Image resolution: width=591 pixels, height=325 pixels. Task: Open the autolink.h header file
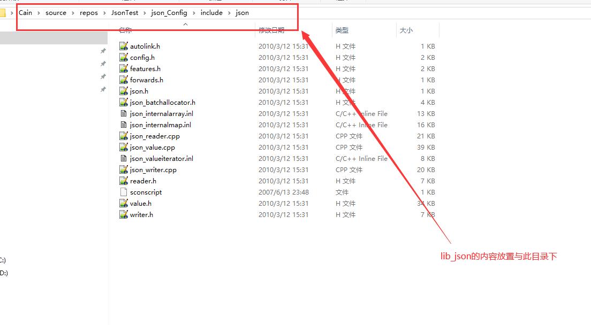coord(142,46)
